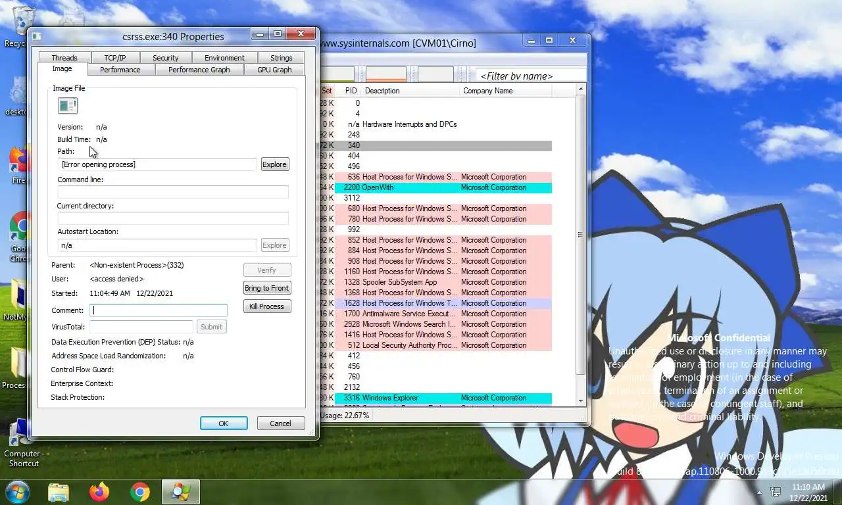Open the Security tab
The width and height of the screenshot is (842, 505).
click(x=166, y=58)
